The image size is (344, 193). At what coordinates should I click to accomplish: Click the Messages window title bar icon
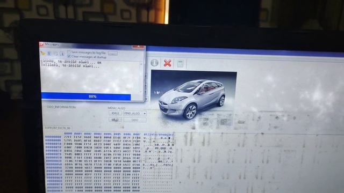tap(41, 44)
